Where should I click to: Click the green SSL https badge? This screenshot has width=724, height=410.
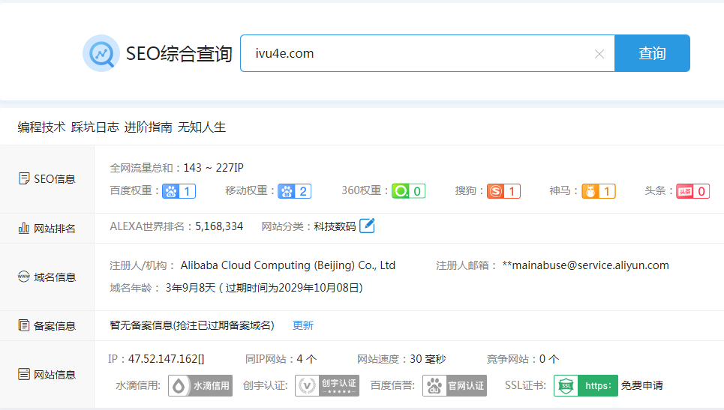586,385
